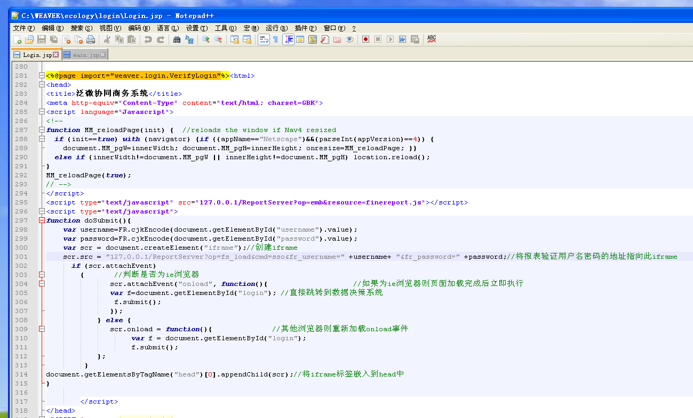Collapse the script block fold at line 285

[42, 112]
